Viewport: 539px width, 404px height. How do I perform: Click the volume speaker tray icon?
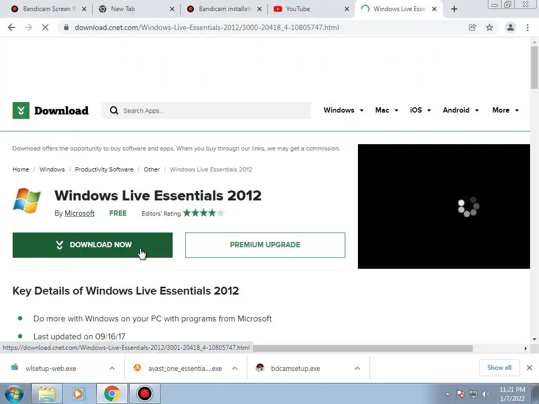[x=486, y=395]
